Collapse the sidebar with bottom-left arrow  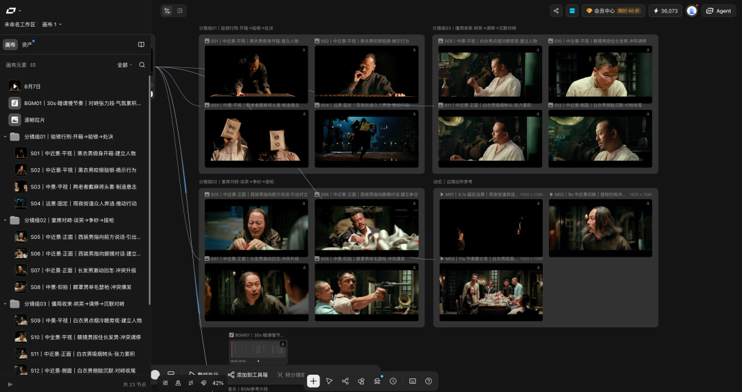pos(10,384)
